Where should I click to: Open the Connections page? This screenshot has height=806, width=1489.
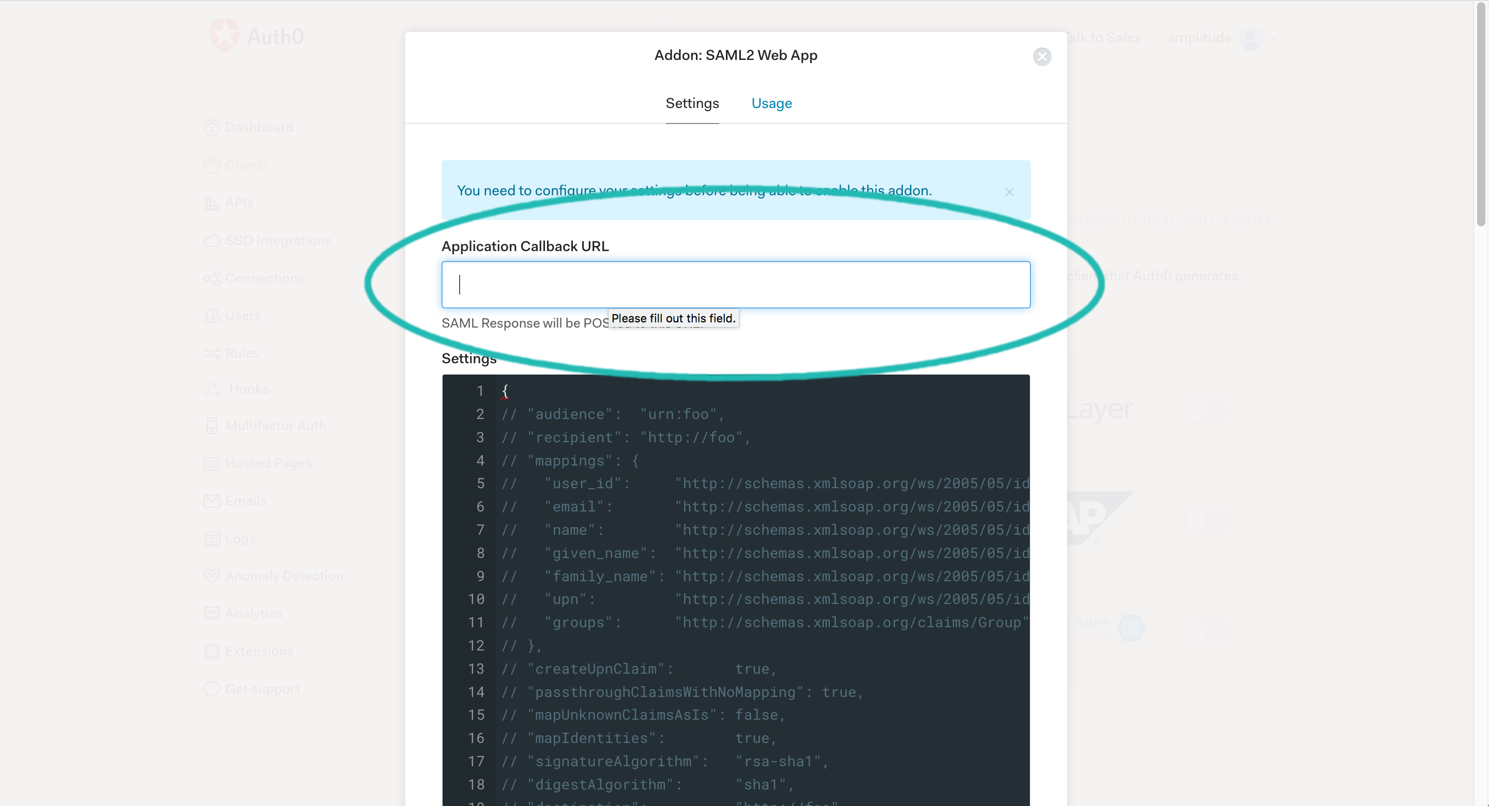point(264,278)
